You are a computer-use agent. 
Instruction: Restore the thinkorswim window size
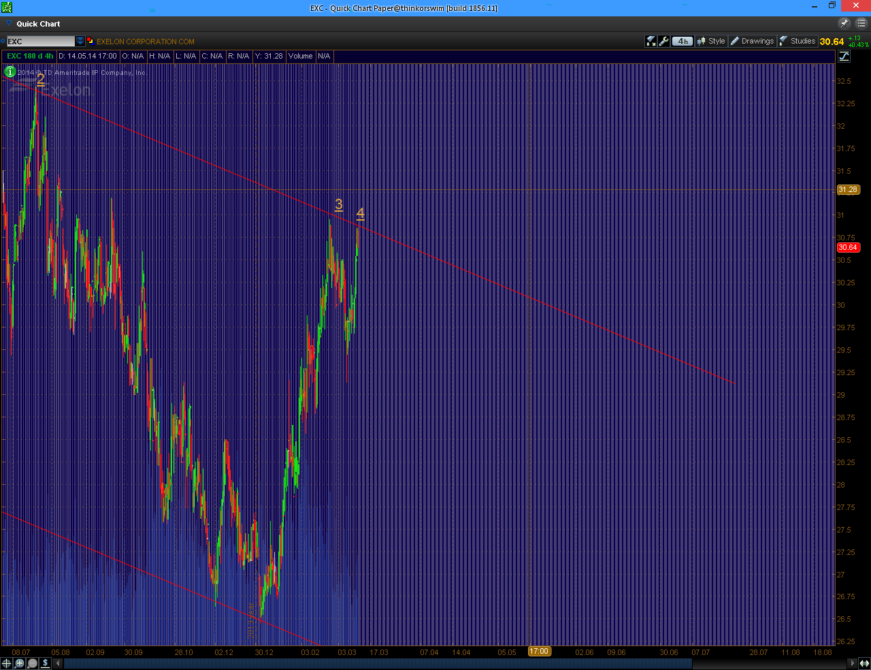pyautogui.click(x=832, y=6)
